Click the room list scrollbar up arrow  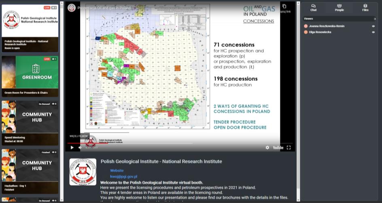tap(62, 3)
